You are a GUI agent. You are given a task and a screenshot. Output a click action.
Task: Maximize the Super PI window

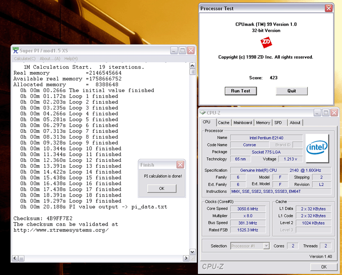tap(182, 50)
